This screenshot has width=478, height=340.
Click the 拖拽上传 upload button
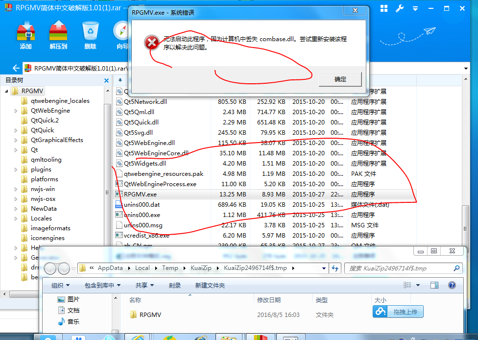[398, 312]
